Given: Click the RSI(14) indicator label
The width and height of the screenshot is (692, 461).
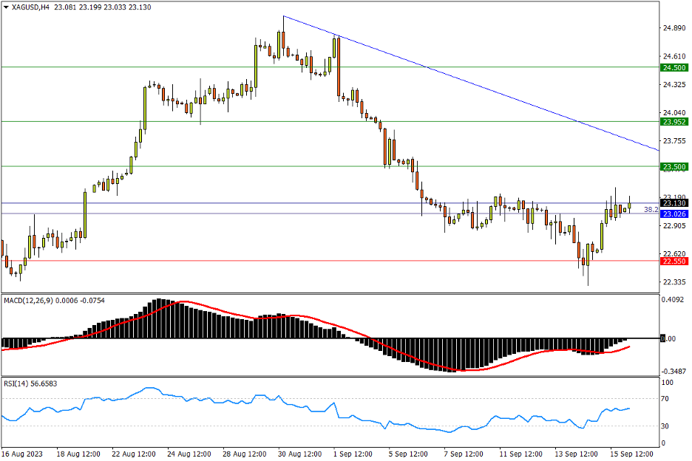Looking at the screenshot, I should pyautogui.click(x=18, y=383).
